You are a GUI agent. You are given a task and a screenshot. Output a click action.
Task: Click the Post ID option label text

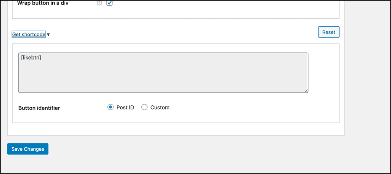(125, 108)
